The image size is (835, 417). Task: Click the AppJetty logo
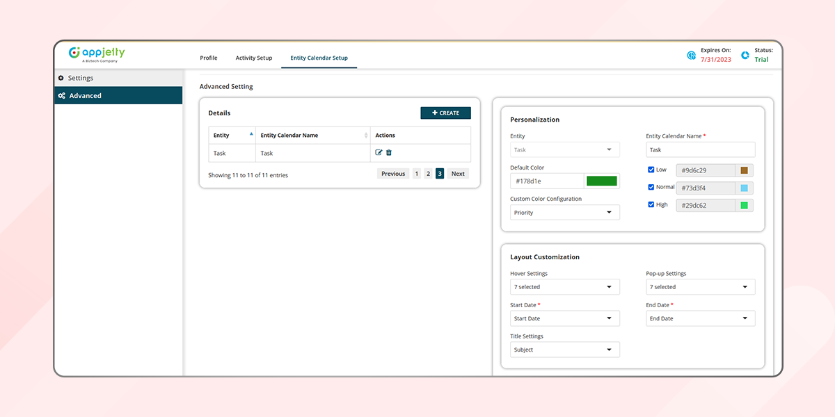coord(97,55)
